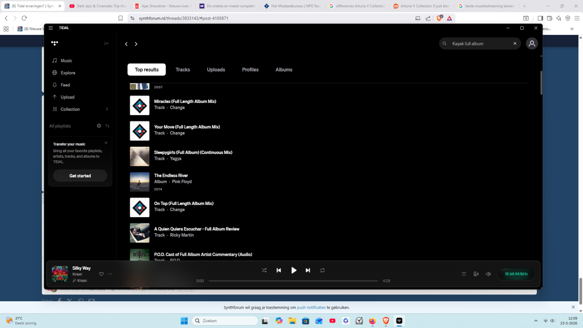Open P.O.D. Cast of Full Album Artist Commentary
Screen dimensions: 583x328
[x=203, y=255]
